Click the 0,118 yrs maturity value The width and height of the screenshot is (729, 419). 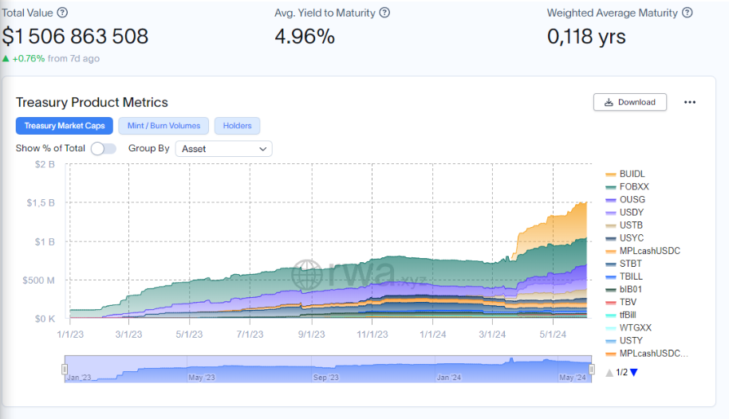(586, 37)
